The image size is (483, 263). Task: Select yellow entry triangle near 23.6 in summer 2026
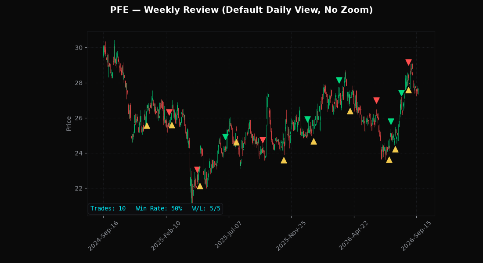click(389, 160)
